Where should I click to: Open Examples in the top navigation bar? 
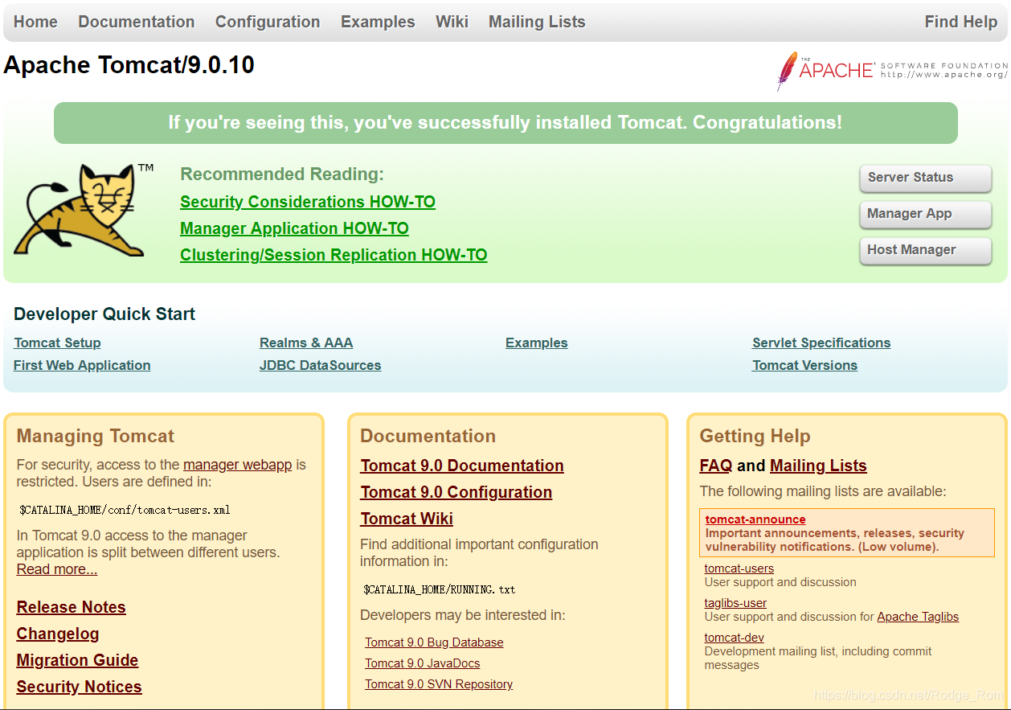[x=378, y=22]
